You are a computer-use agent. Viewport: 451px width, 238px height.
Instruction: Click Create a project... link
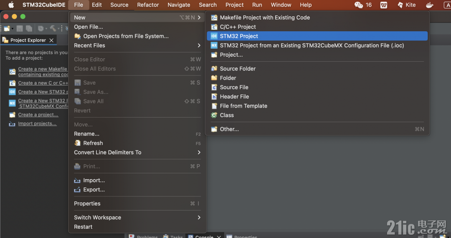[x=38, y=115]
